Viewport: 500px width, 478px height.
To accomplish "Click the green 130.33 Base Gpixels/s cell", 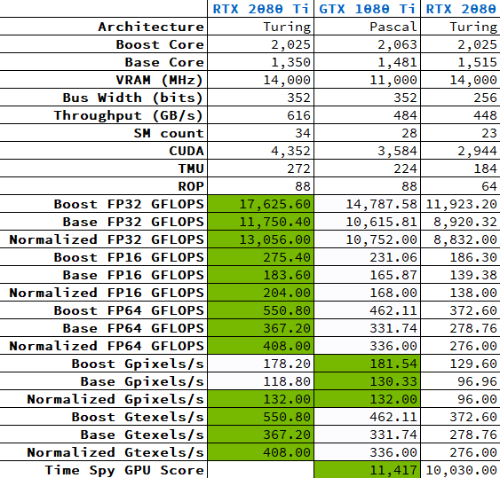I will 368,381.
